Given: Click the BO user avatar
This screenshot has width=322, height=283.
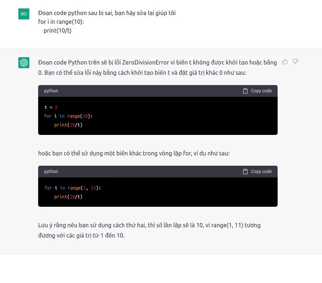Looking at the screenshot, I should [x=24, y=14].
